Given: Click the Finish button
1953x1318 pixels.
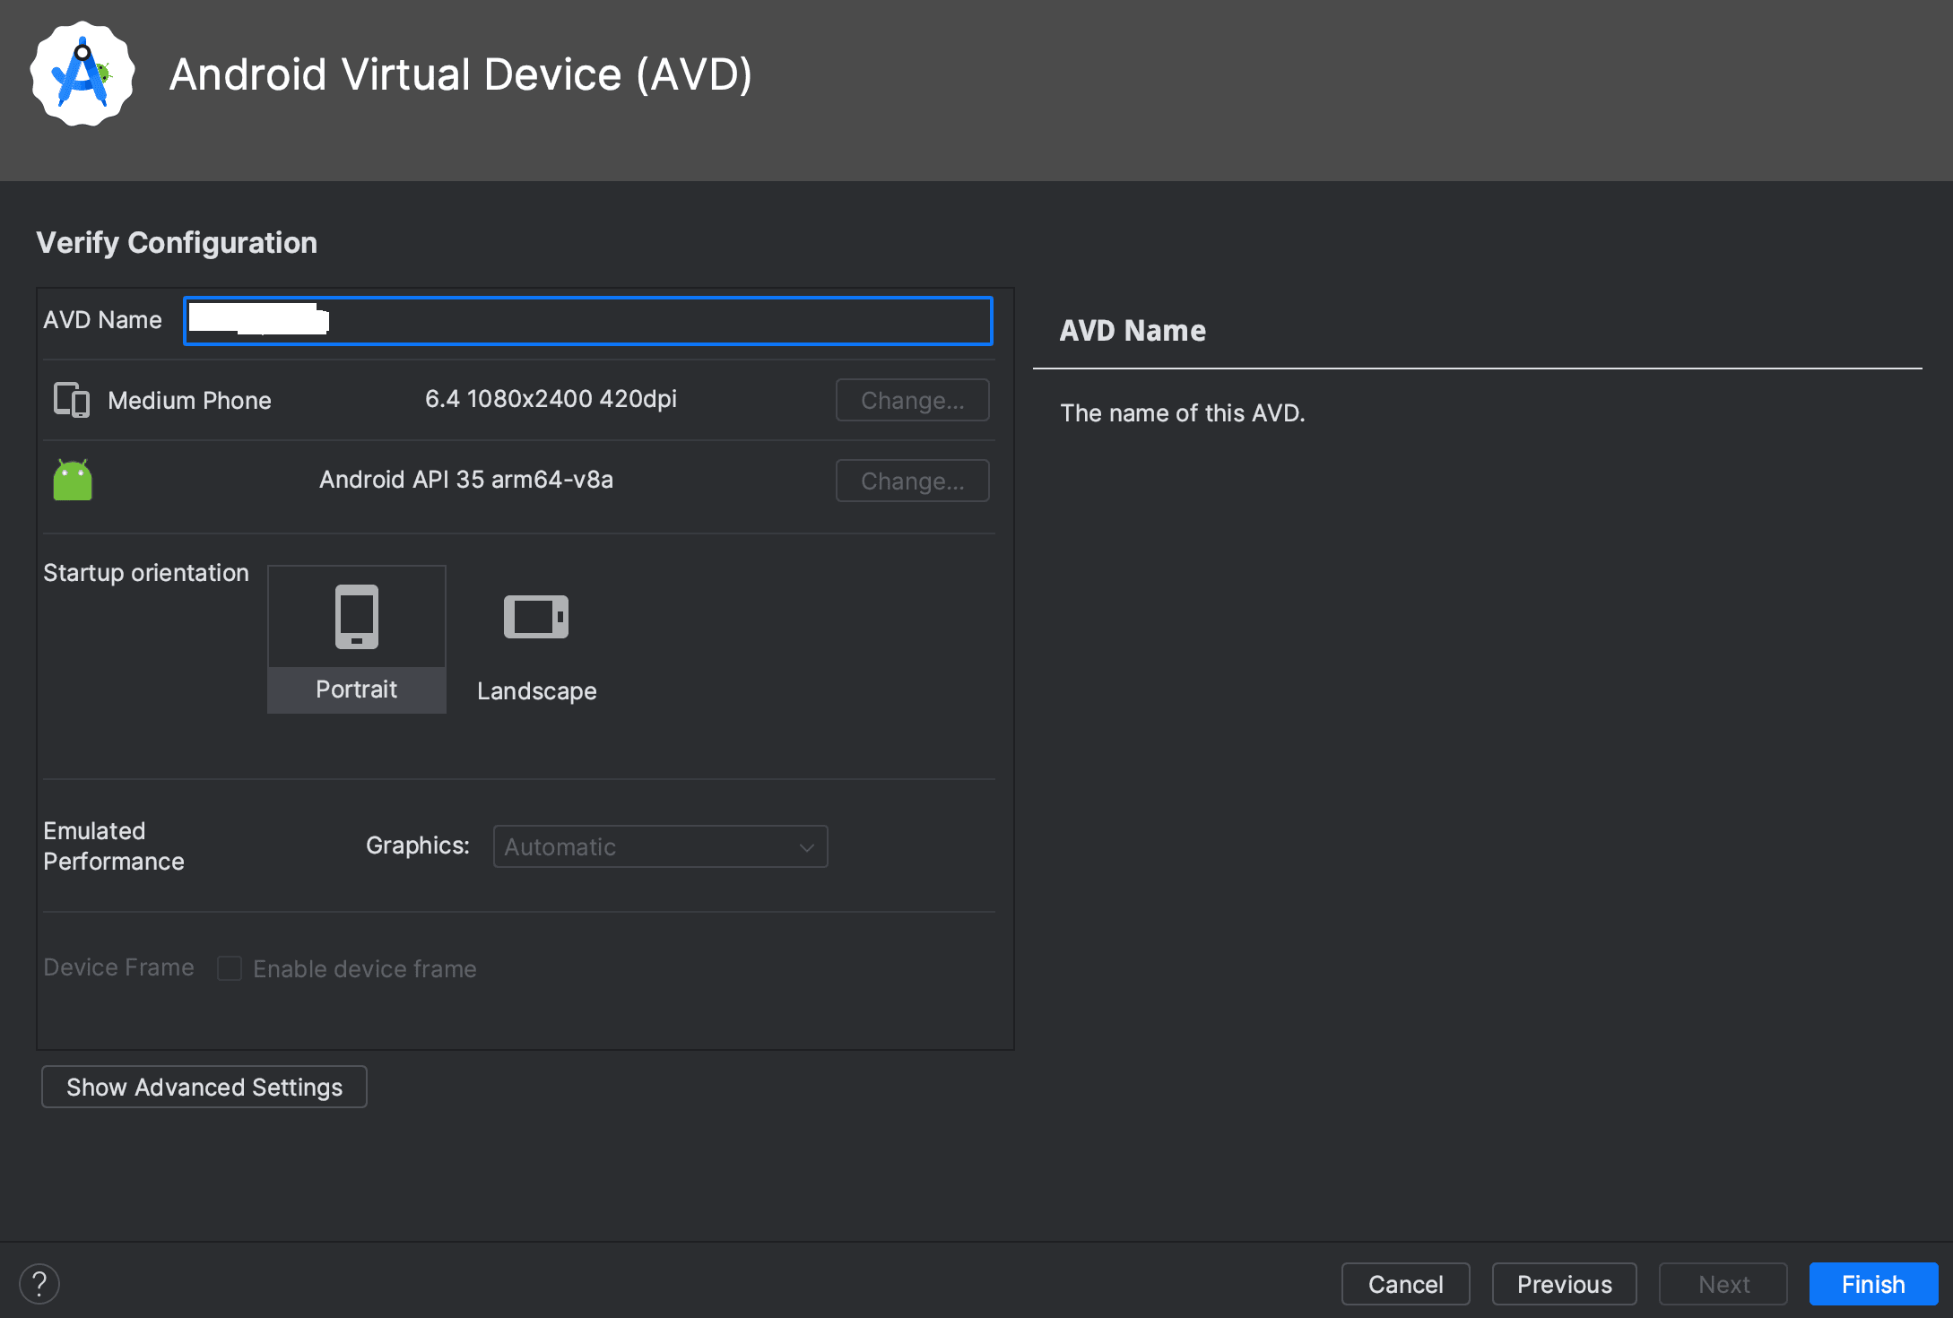Looking at the screenshot, I should (1873, 1284).
